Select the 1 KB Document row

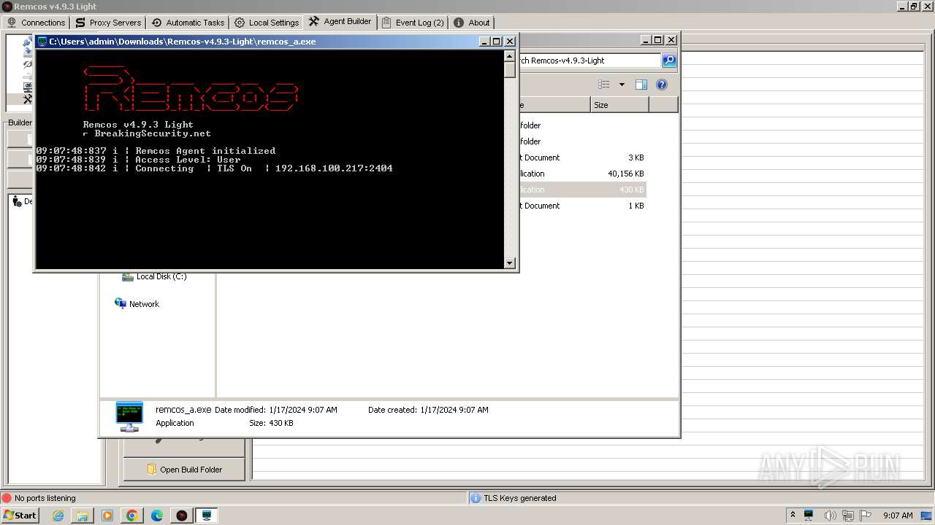click(x=581, y=206)
